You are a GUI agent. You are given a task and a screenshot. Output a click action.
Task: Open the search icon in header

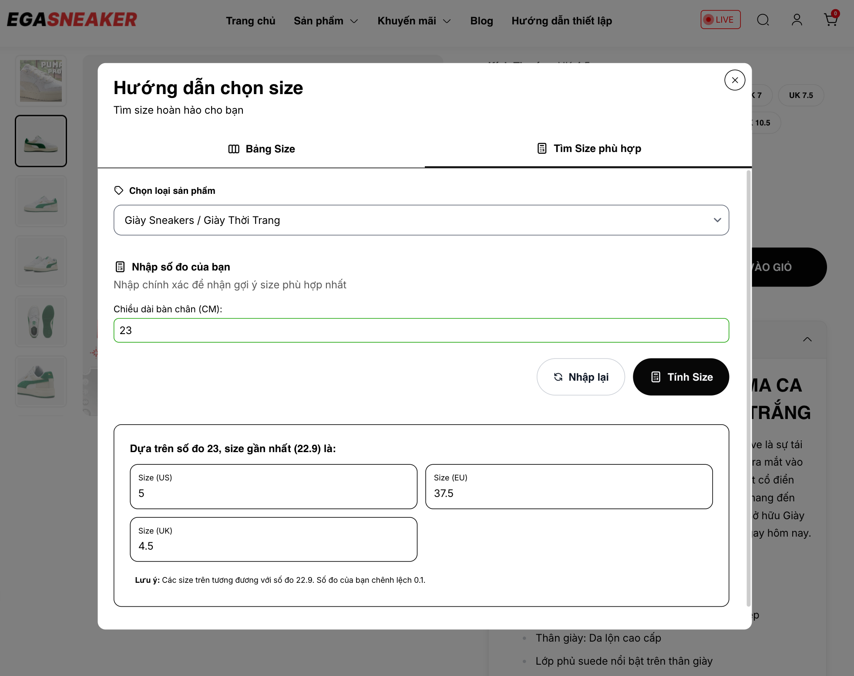tap(763, 20)
